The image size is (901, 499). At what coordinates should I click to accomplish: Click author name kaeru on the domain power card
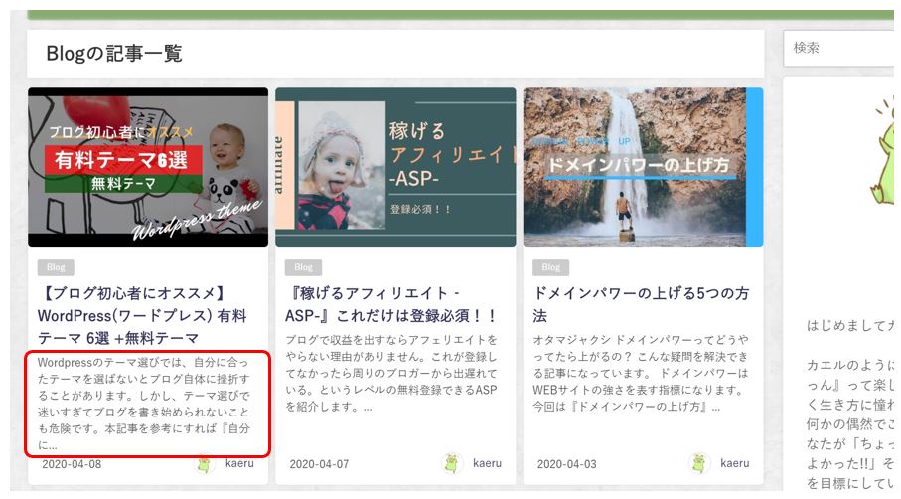[x=734, y=463]
